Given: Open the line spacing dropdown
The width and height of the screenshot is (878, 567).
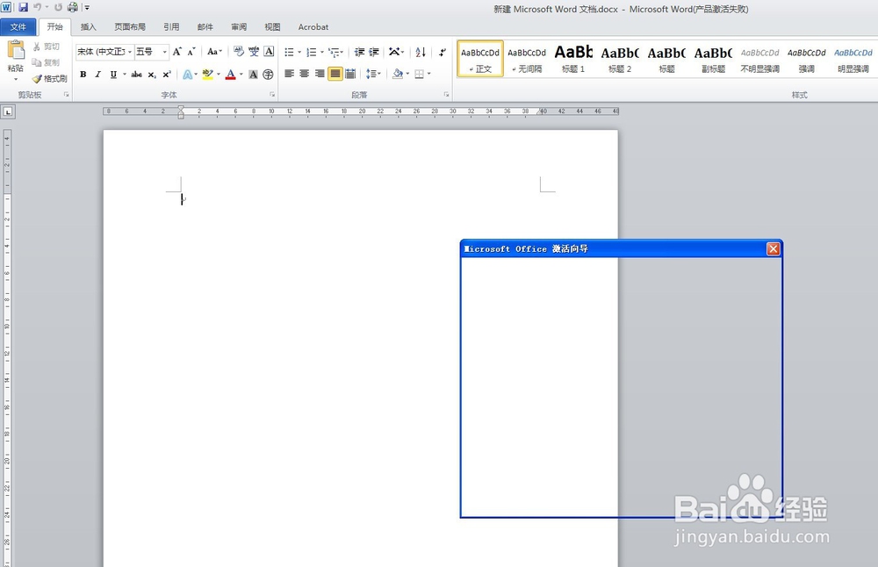Looking at the screenshot, I should point(373,74).
